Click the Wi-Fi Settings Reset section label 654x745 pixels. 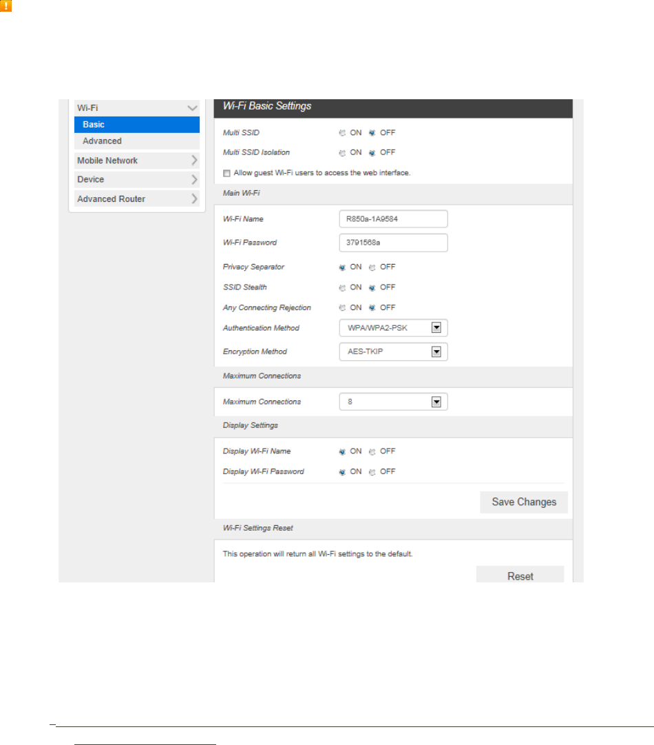(257, 528)
